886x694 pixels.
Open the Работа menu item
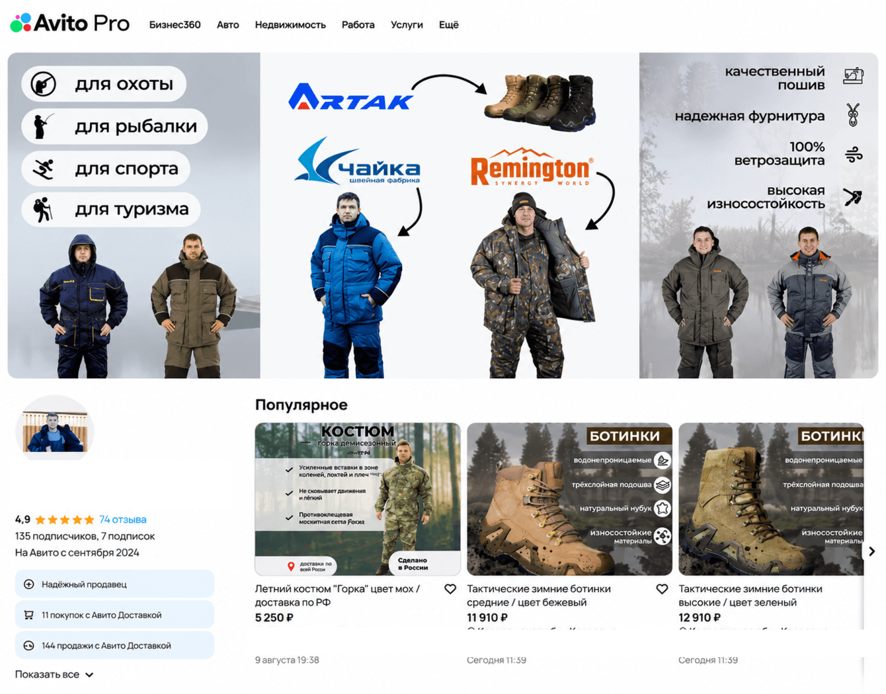tap(358, 24)
